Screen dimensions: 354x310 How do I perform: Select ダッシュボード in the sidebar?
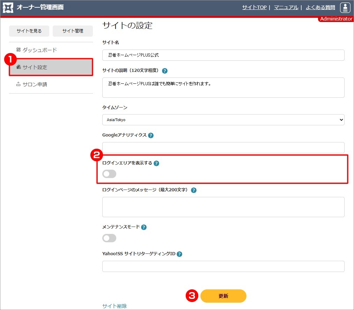pos(39,50)
